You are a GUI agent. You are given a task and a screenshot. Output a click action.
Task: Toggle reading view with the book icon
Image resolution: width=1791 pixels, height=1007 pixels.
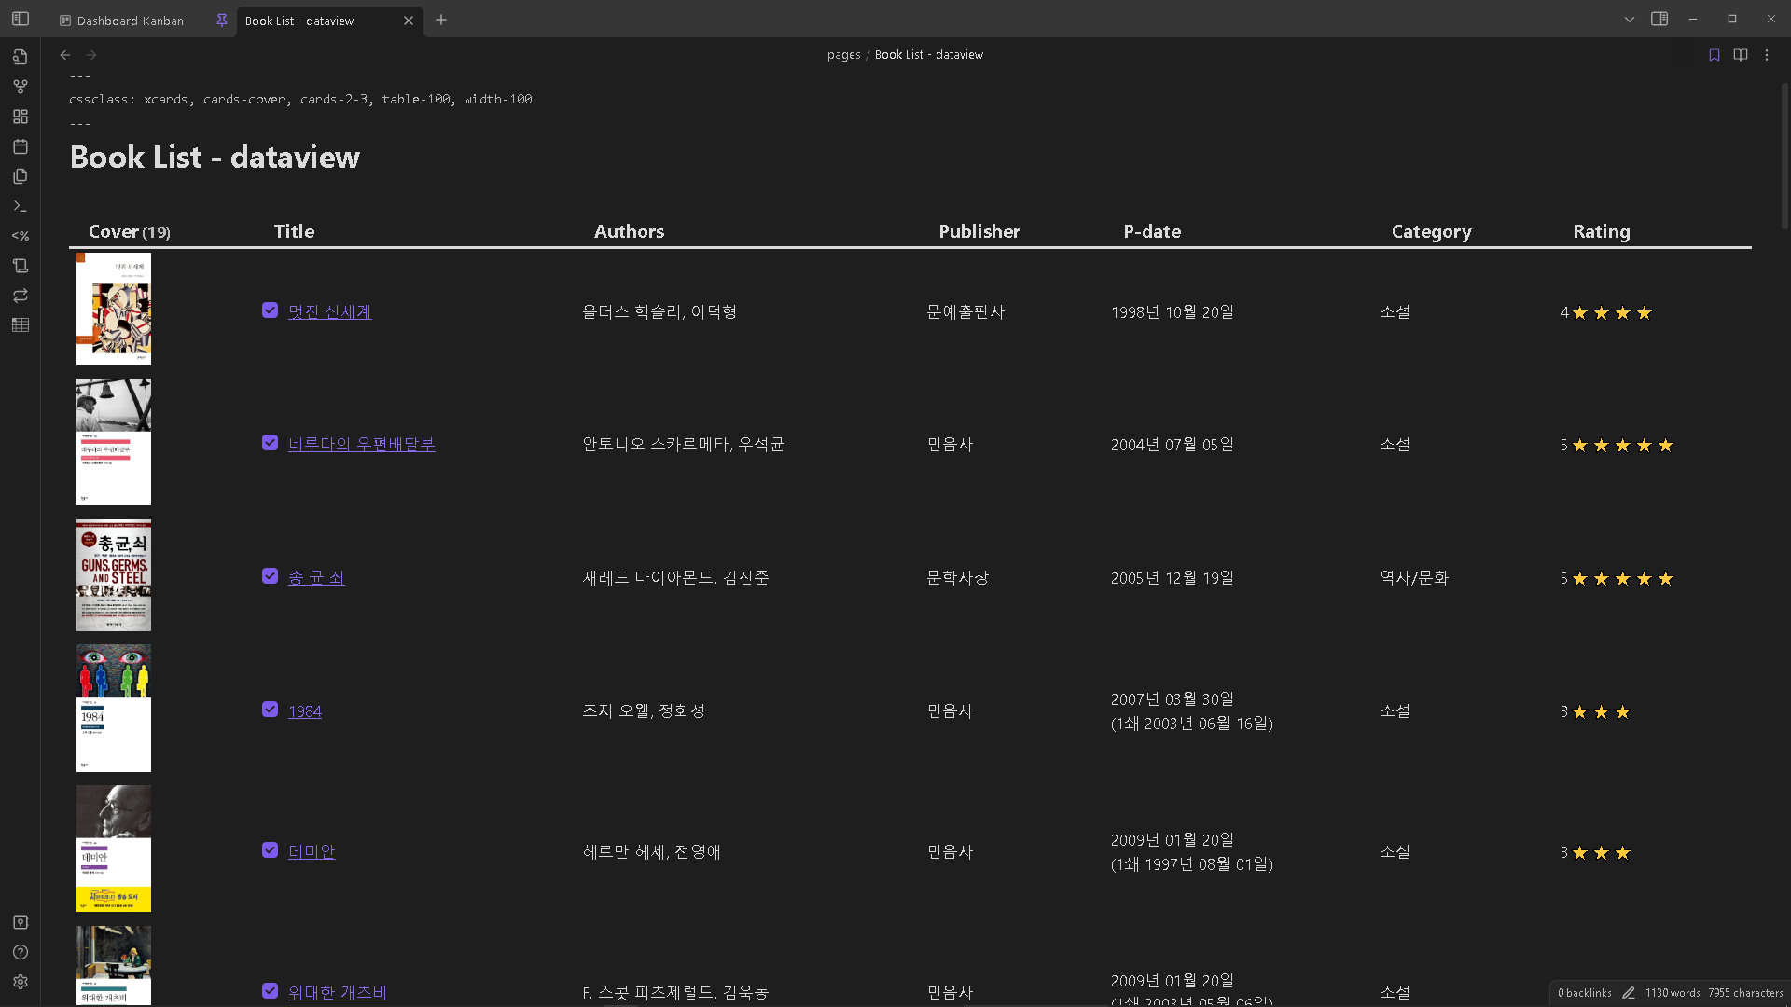click(1741, 55)
